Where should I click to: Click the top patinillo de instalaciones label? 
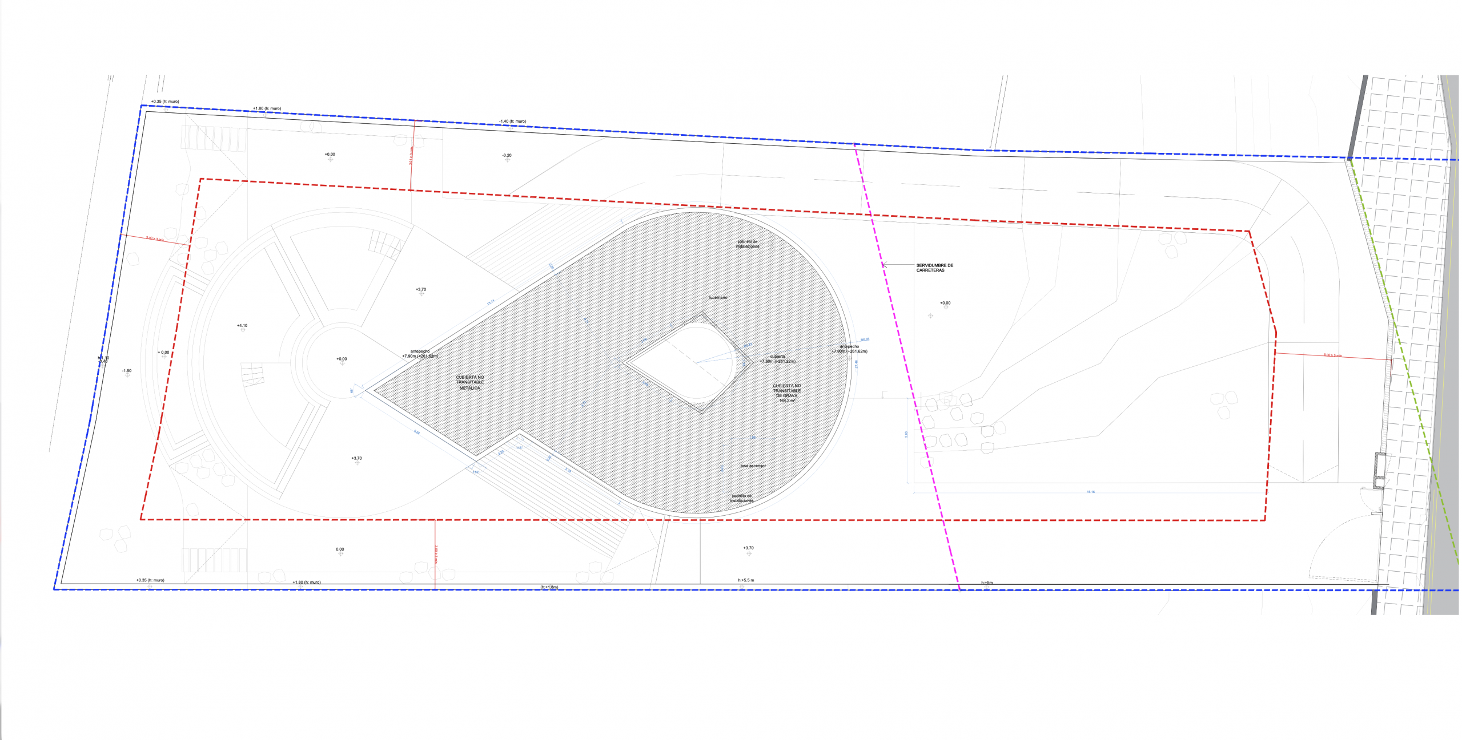pos(748,244)
